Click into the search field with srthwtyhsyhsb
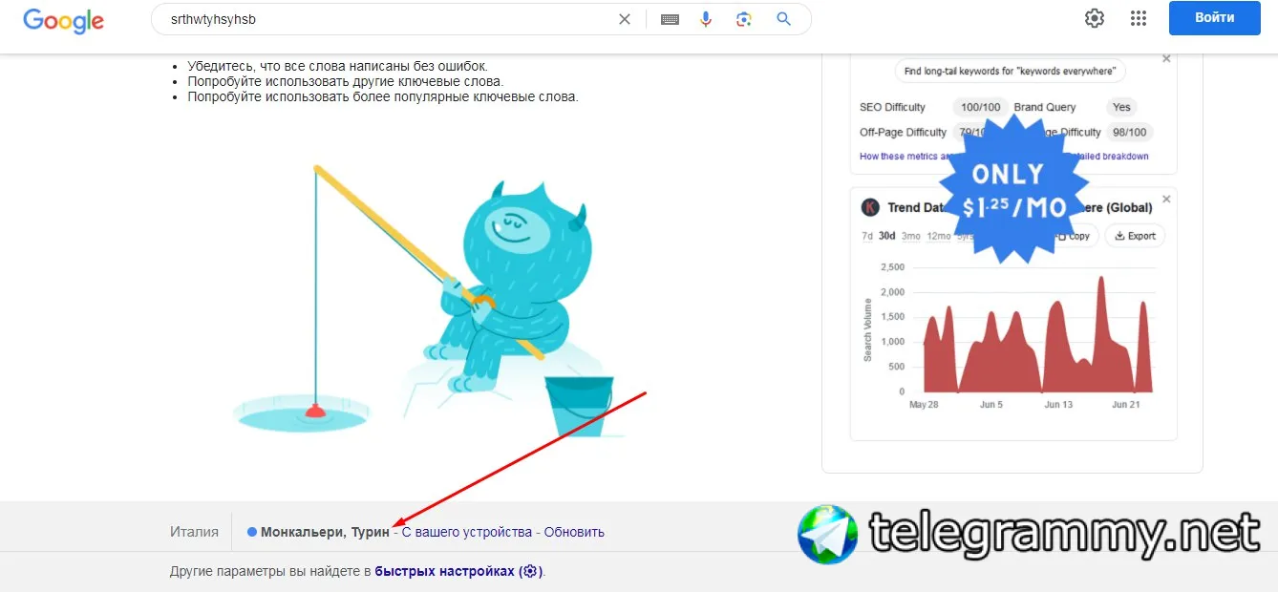 (382, 19)
